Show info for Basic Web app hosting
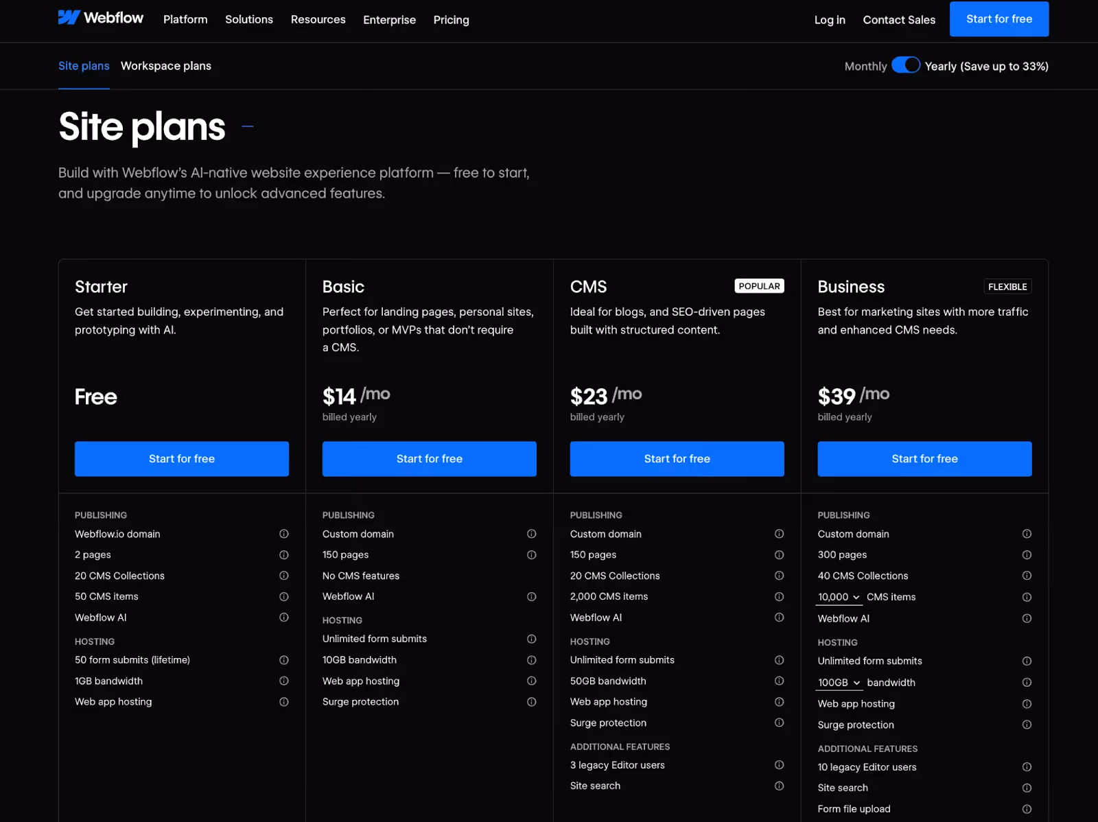This screenshot has width=1098, height=822. point(532,681)
